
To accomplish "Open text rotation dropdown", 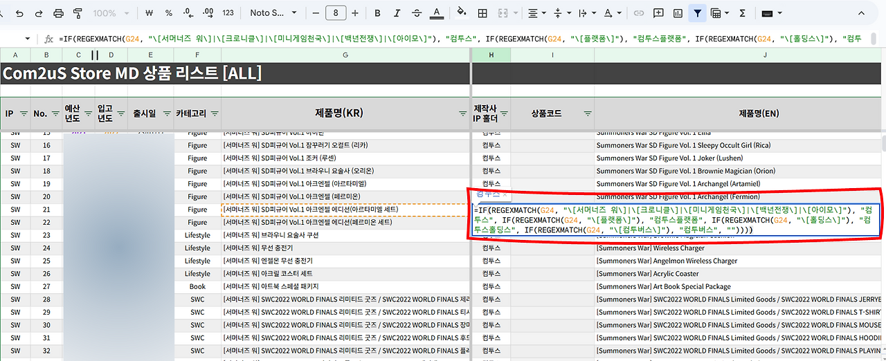I will click(x=612, y=13).
